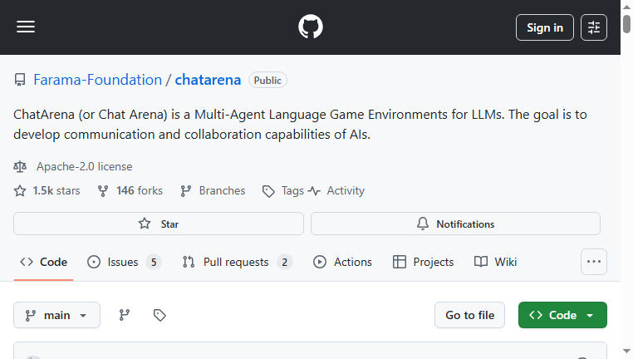Click the Pull requests count badge 2
The width and height of the screenshot is (633, 359).
[x=285, y=262]
